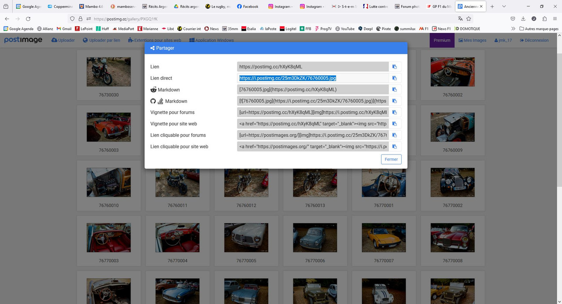562x304 pixels.
Task: Open the Courrier int bookmark
Action: (x=189, y=29)
